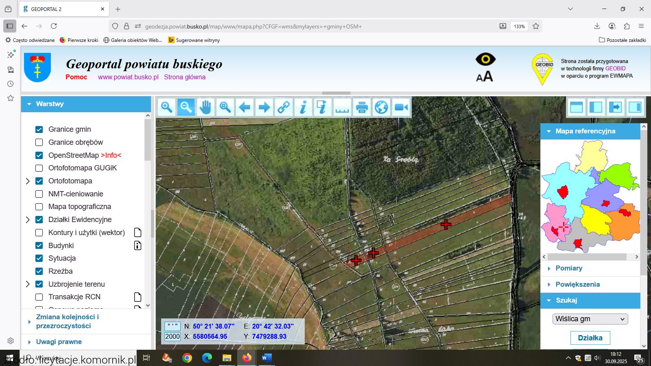
Task: Turn on NMT-cieniowanie layer checkbox
Action: (39, 194)
